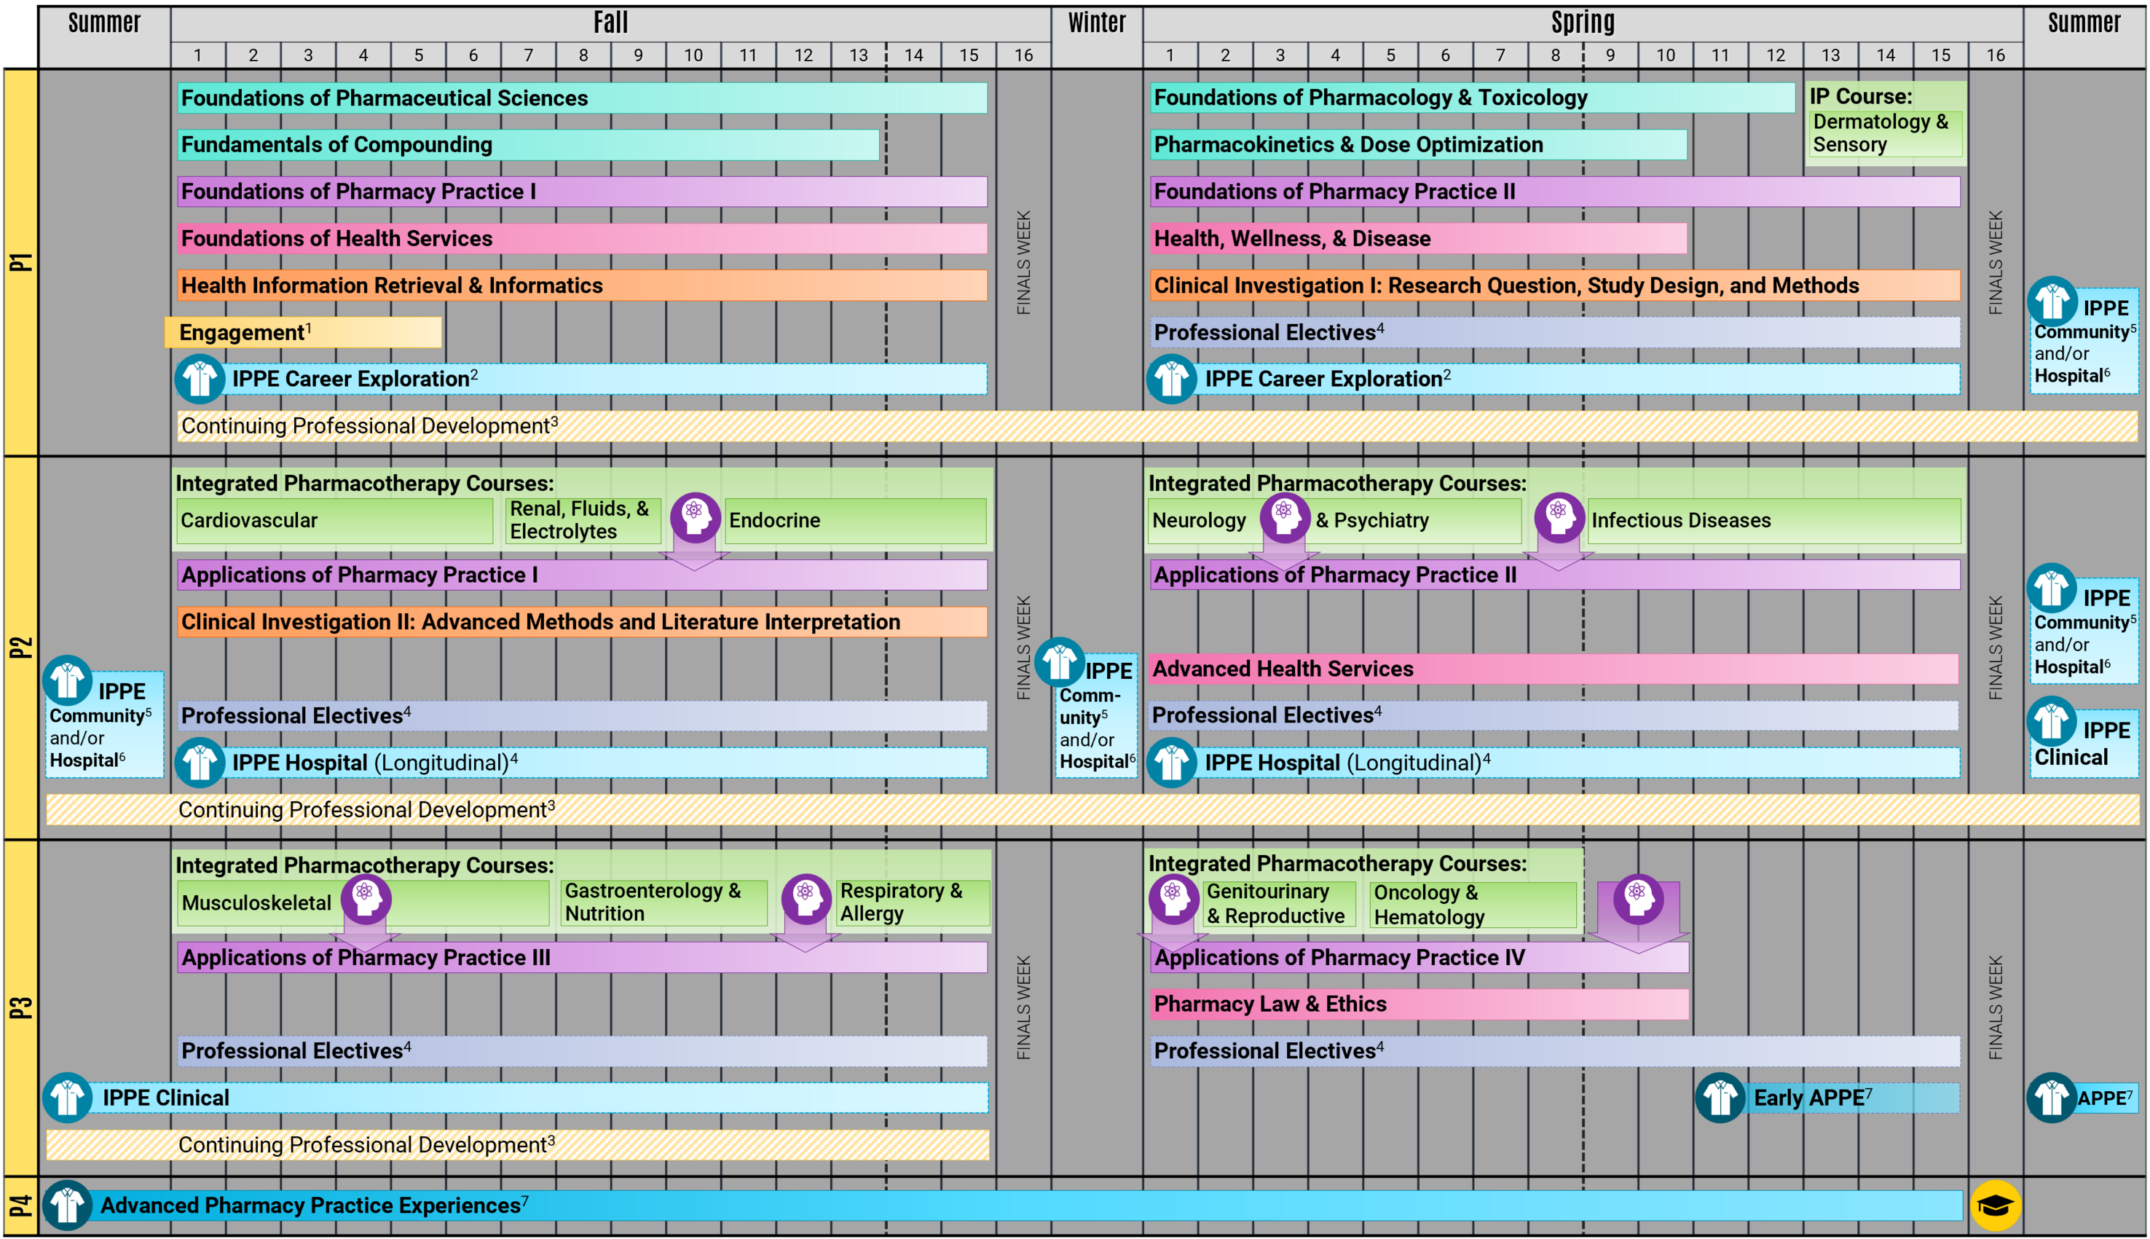The width and height of the screenshot is (2150, 1239).
Task: Click brain head icon beside Respiratory & Allergy
Action: point(806,899)
